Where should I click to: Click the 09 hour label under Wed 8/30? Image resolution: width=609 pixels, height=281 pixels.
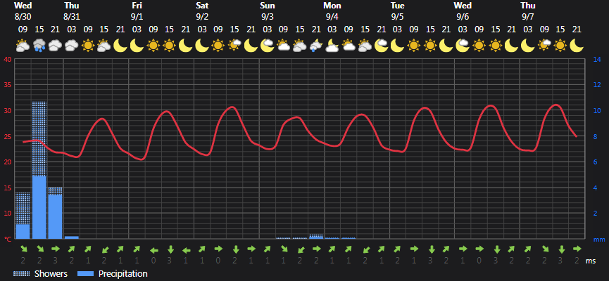(x=23, y=30)
